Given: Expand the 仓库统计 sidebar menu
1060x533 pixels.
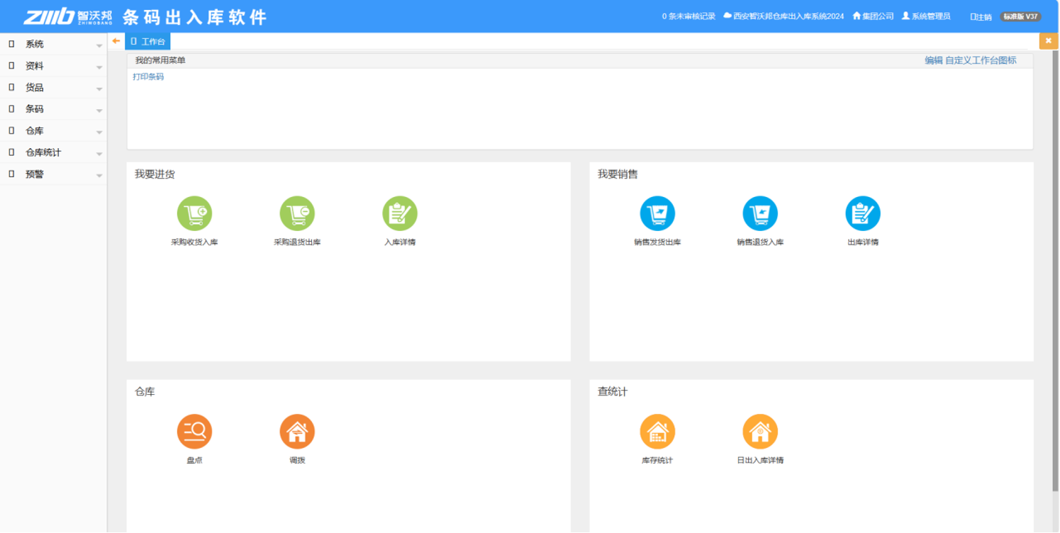Looking at the screenshot, I should coord(54,152).
